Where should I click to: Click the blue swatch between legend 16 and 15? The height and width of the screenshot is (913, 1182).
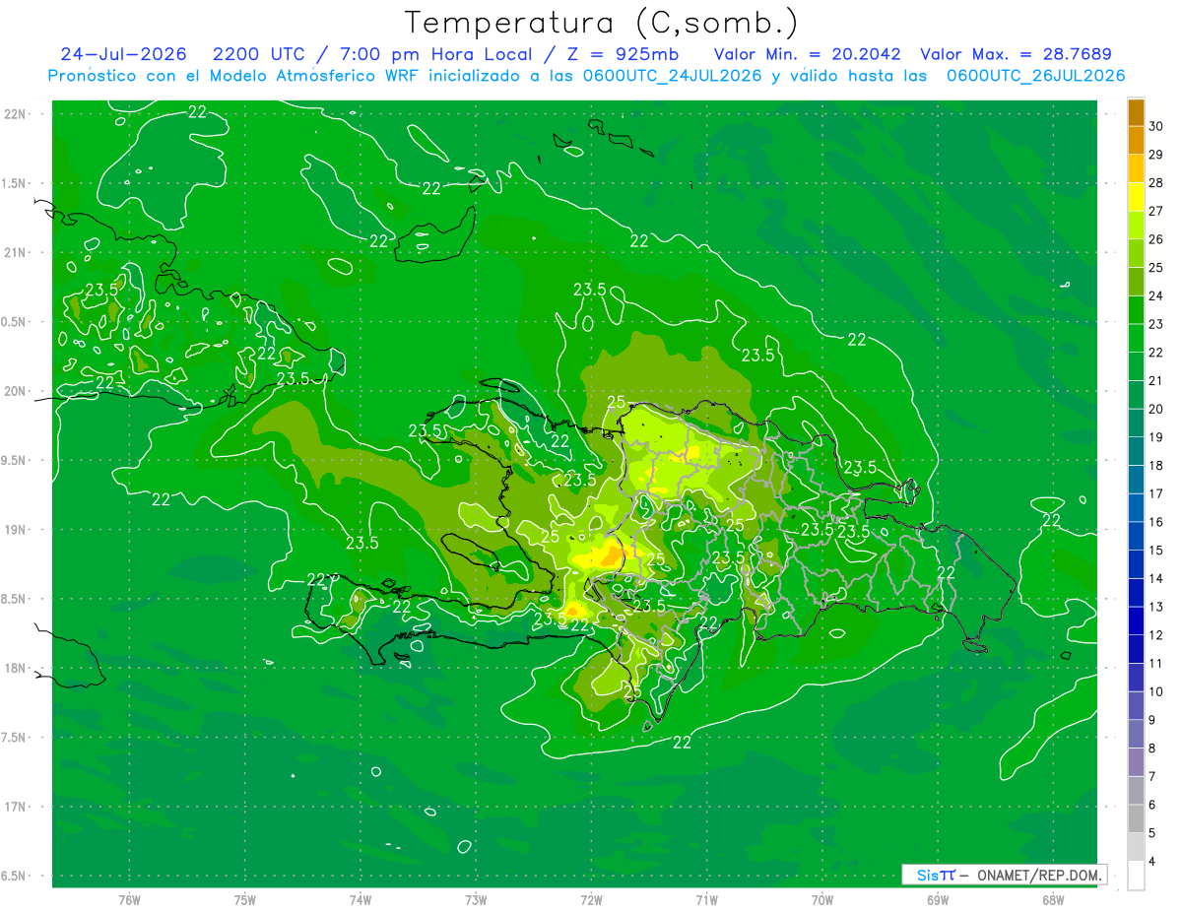click(1136, 537)
